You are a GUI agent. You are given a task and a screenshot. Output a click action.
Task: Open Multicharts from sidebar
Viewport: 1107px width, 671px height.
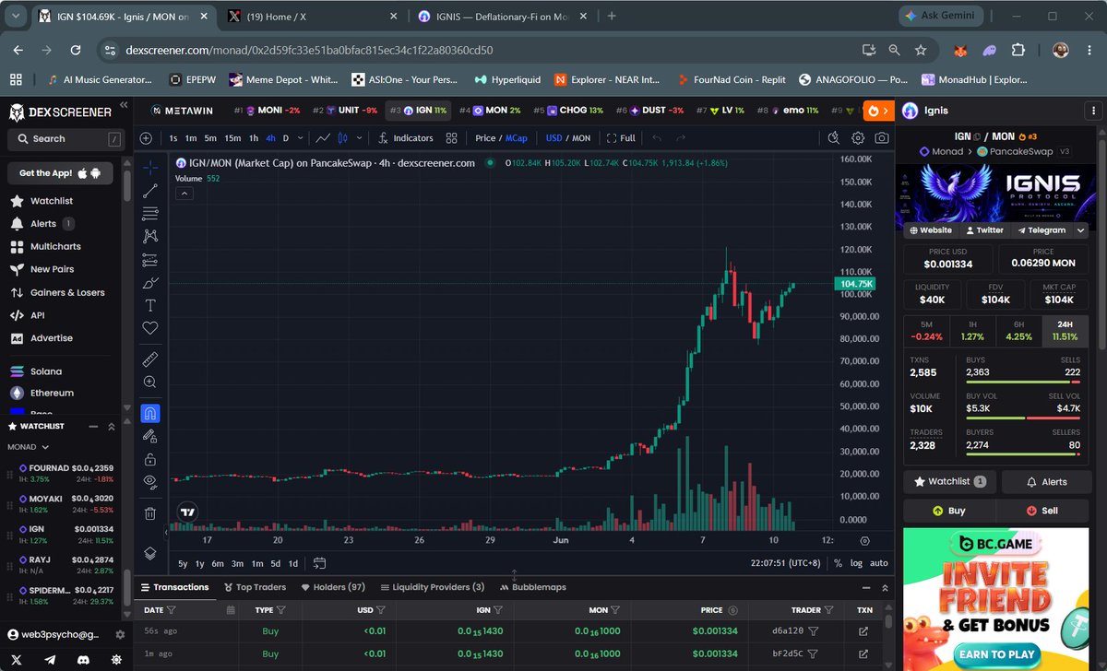click(45, 246)
